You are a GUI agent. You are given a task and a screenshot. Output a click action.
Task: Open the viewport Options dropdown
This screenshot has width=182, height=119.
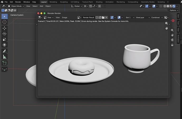(x=174, y=10)
